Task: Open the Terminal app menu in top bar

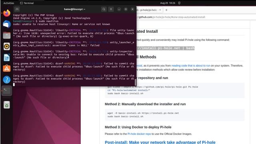Action: [x=27, y=3]
